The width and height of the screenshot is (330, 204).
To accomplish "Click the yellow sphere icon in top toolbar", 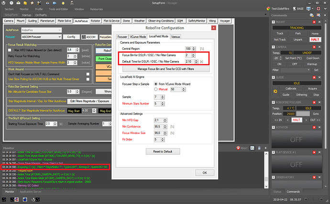I will 63,3.
